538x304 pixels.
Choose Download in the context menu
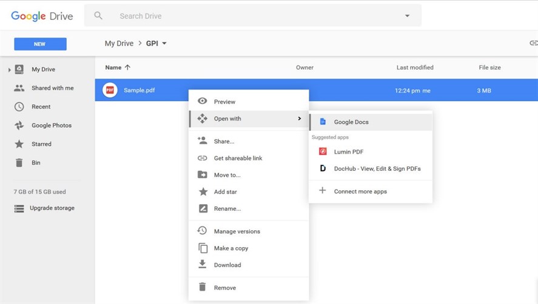pyautogui.click(x=227, y=265)
